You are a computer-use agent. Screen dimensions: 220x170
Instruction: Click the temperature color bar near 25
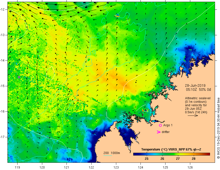tap(146, 154)
